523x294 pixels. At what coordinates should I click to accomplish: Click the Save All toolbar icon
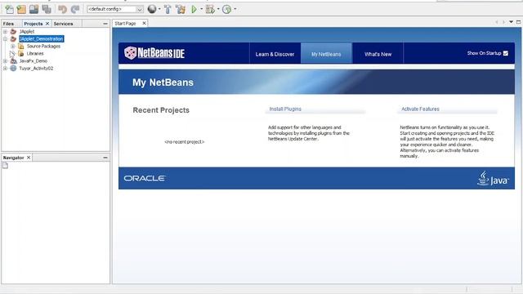coord(47,9)
